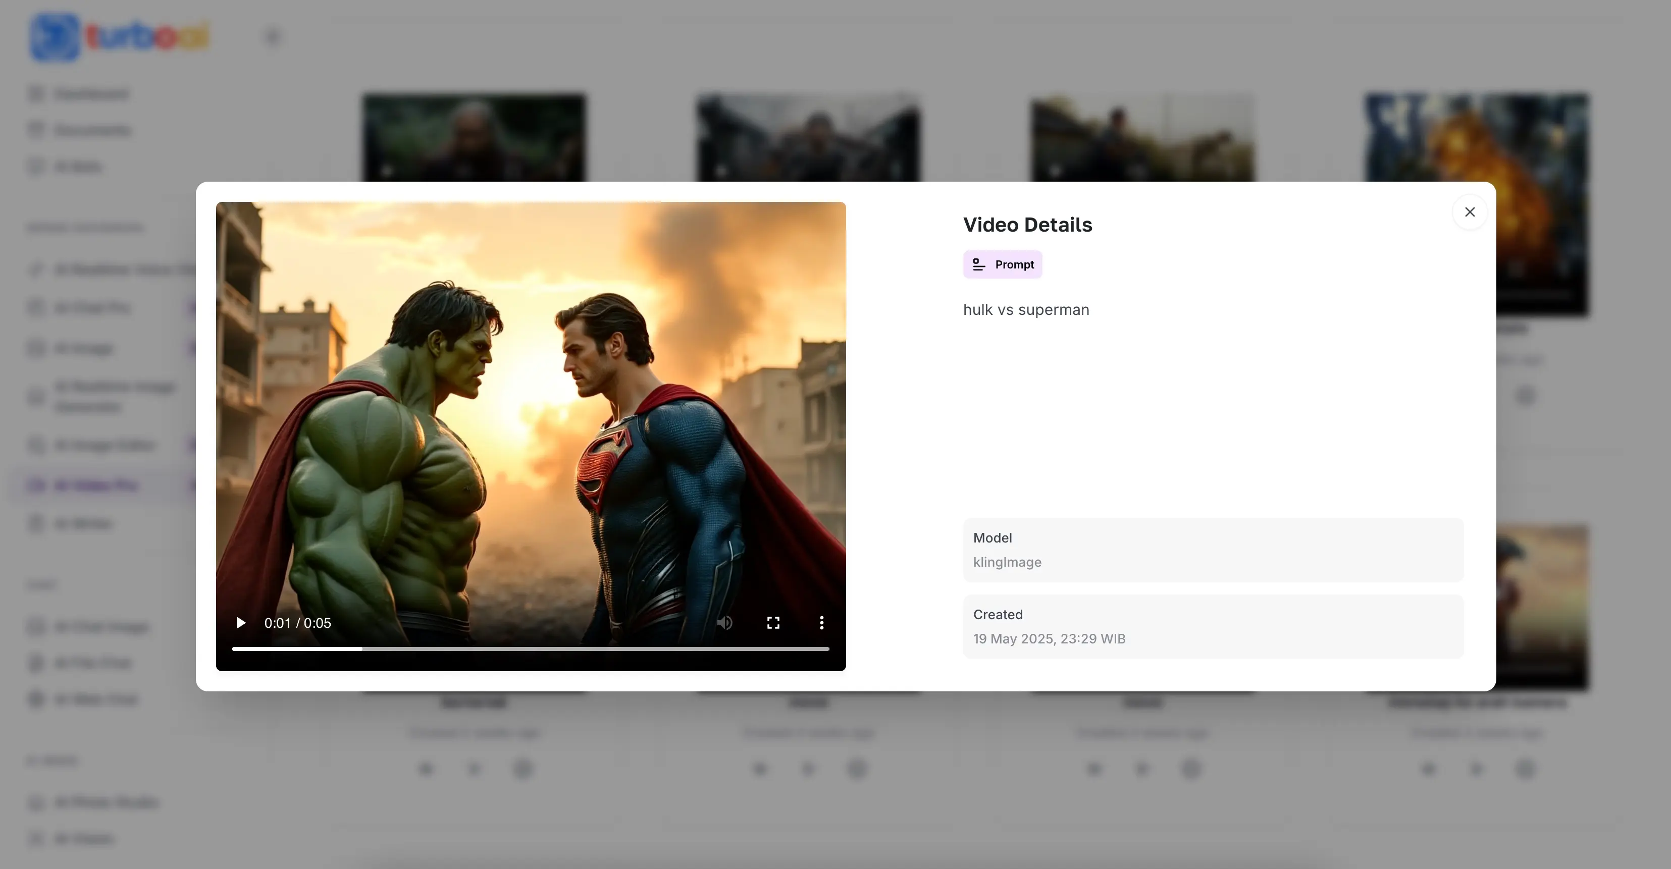Click the Prompt badge icon

(x=978, y=264)
